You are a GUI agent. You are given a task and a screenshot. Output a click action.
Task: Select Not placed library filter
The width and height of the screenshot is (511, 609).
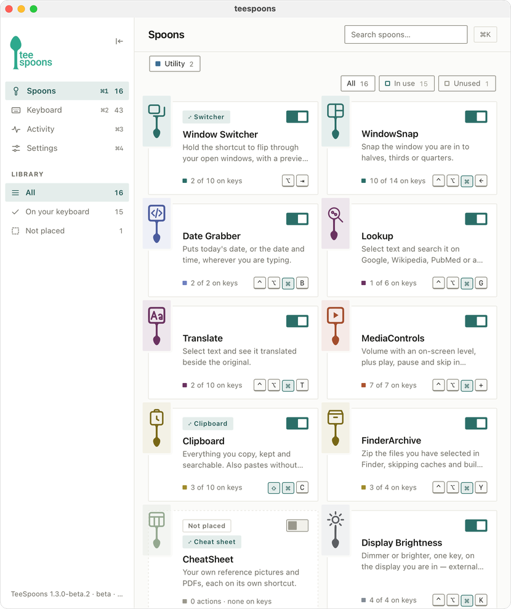click(66, 231)
